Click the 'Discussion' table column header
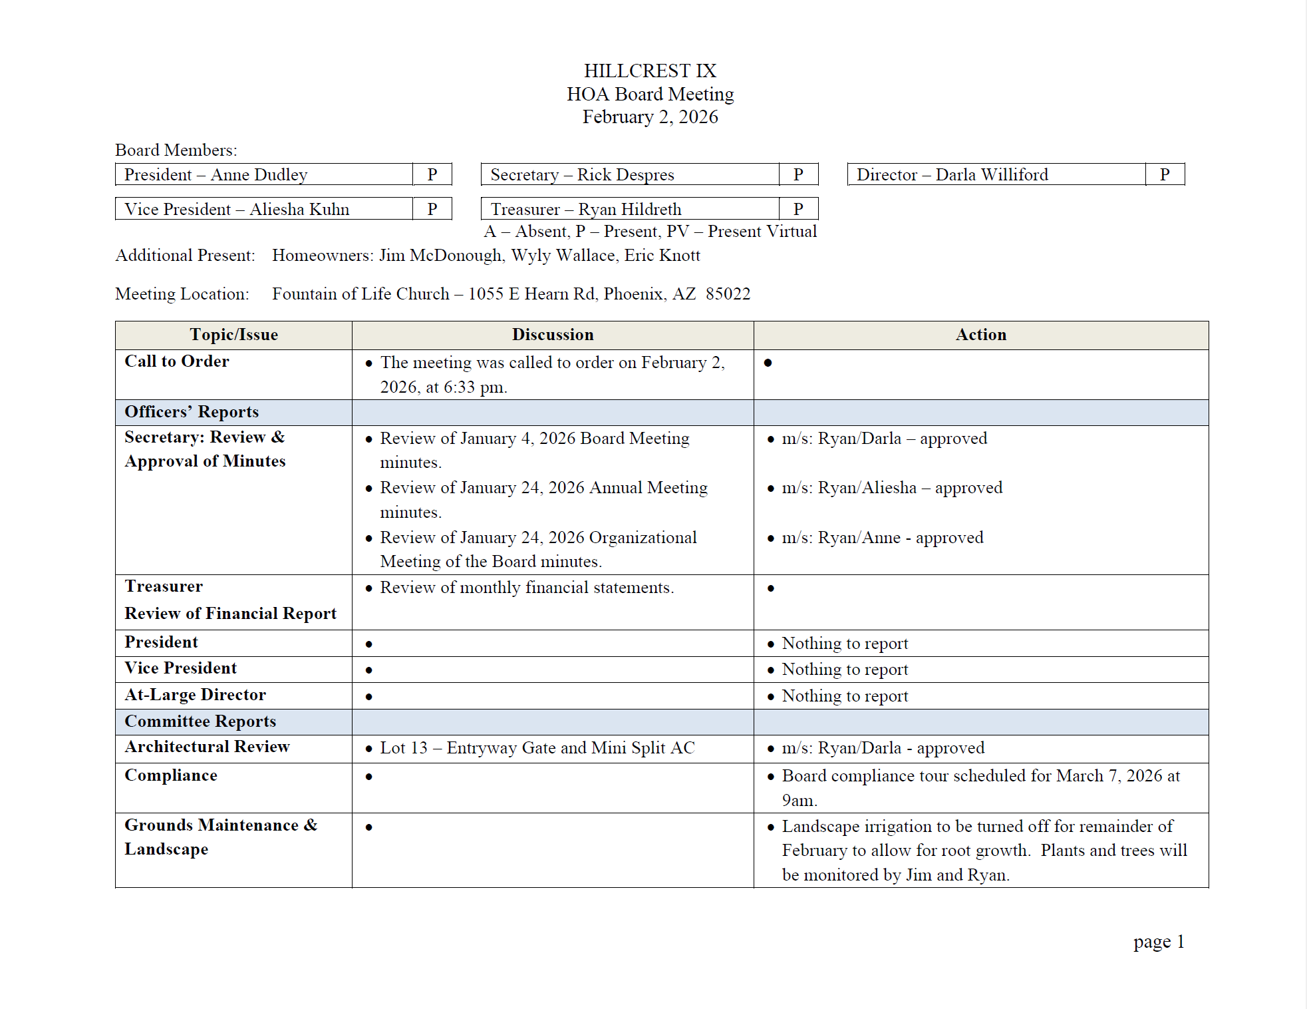This screenshot has height=1009, width=1307. [x=552, y=335]
